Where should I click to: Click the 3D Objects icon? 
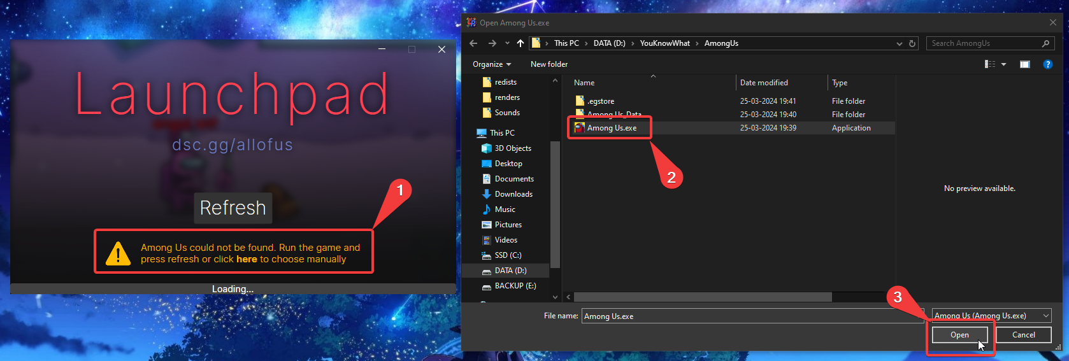(487, 148)
